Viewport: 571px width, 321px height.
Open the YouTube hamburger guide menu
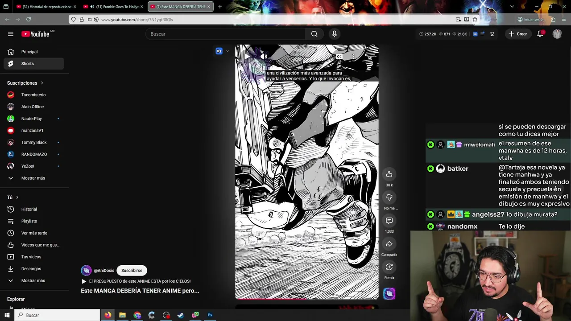point(11,34)
